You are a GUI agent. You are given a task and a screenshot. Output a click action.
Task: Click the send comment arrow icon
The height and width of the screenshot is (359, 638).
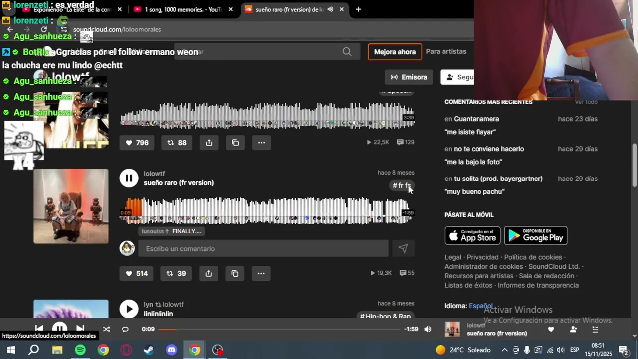pyautogui.click(x=403, y=248)
